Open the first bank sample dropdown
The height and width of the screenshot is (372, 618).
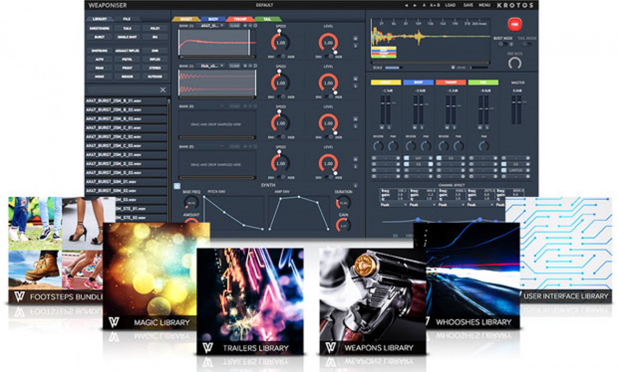coord(211,26)
